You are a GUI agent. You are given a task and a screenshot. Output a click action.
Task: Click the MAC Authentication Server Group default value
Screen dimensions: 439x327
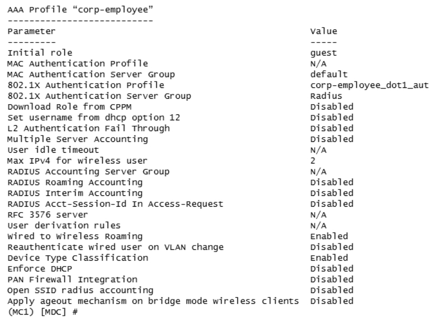coord(329,74)
